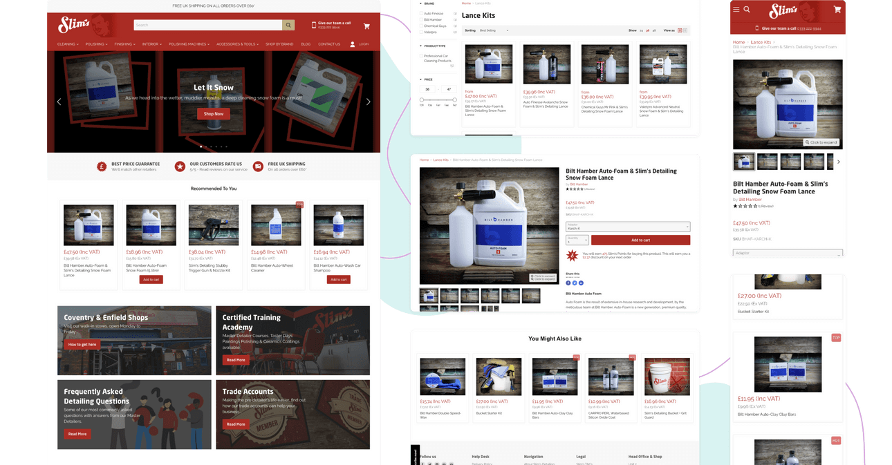892x465 pixels.
Task: Advance to the next hero slide arrow
Action: pos(368,102)
